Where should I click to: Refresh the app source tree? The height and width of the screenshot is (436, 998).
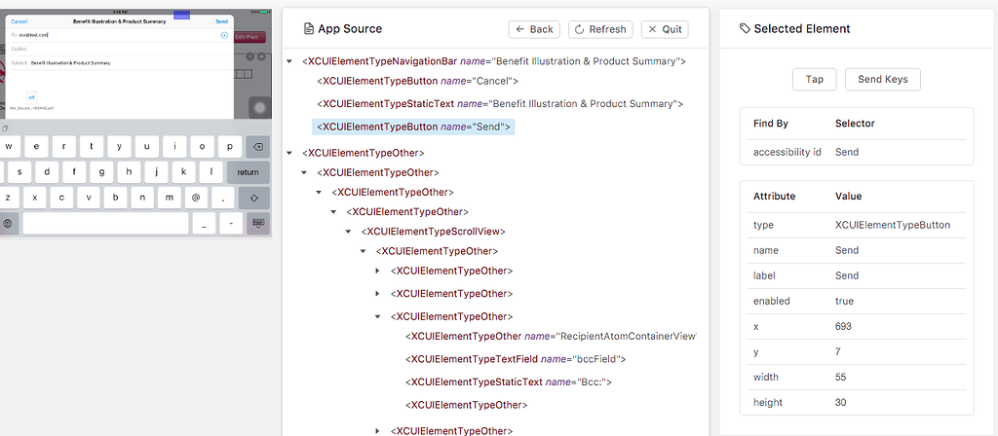(x=600, y=29)
